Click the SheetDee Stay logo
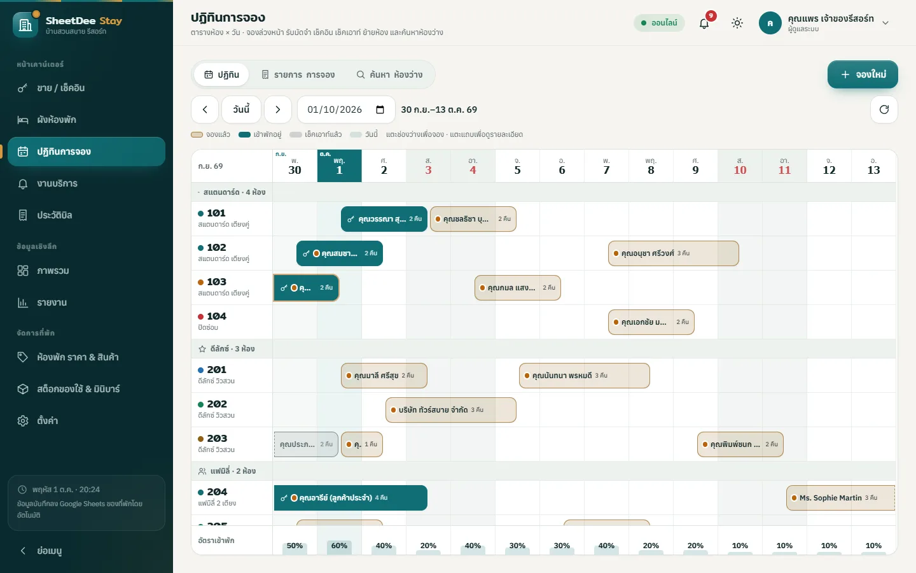The image size is (916, 573). [25, 25]
